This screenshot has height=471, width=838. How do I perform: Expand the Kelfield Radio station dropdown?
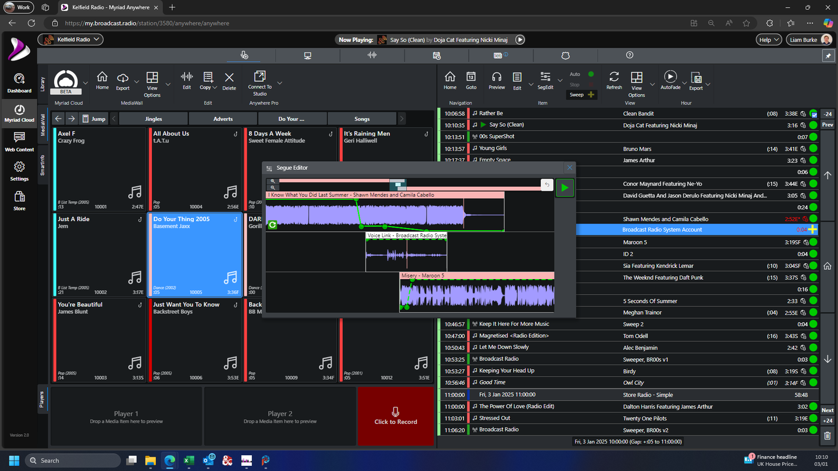pyautogui.click(x=97, y=40)
